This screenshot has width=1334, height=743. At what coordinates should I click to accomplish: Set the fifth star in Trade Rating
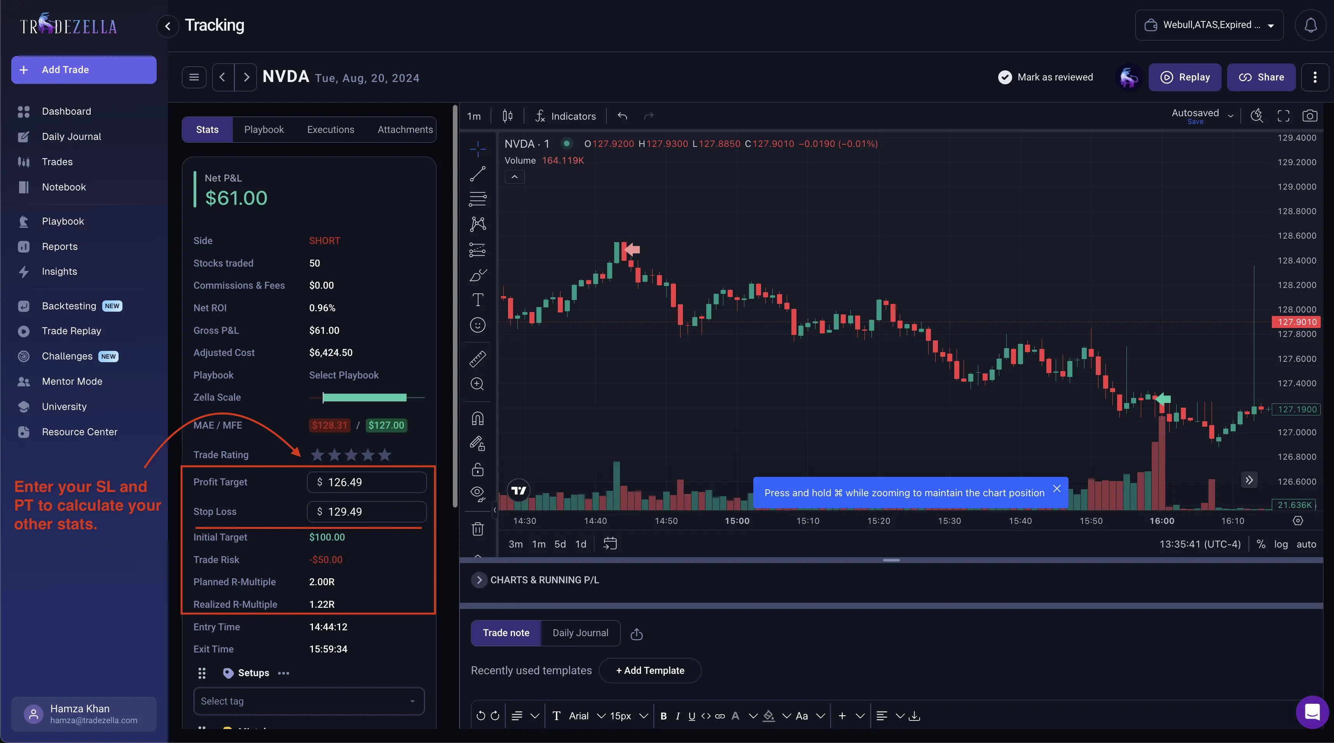pyautogui.click(x=384, y=455)
